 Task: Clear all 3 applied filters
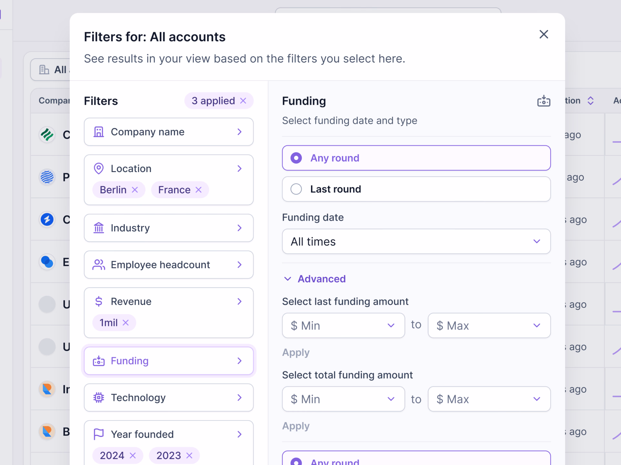click(x=243, y=101)
